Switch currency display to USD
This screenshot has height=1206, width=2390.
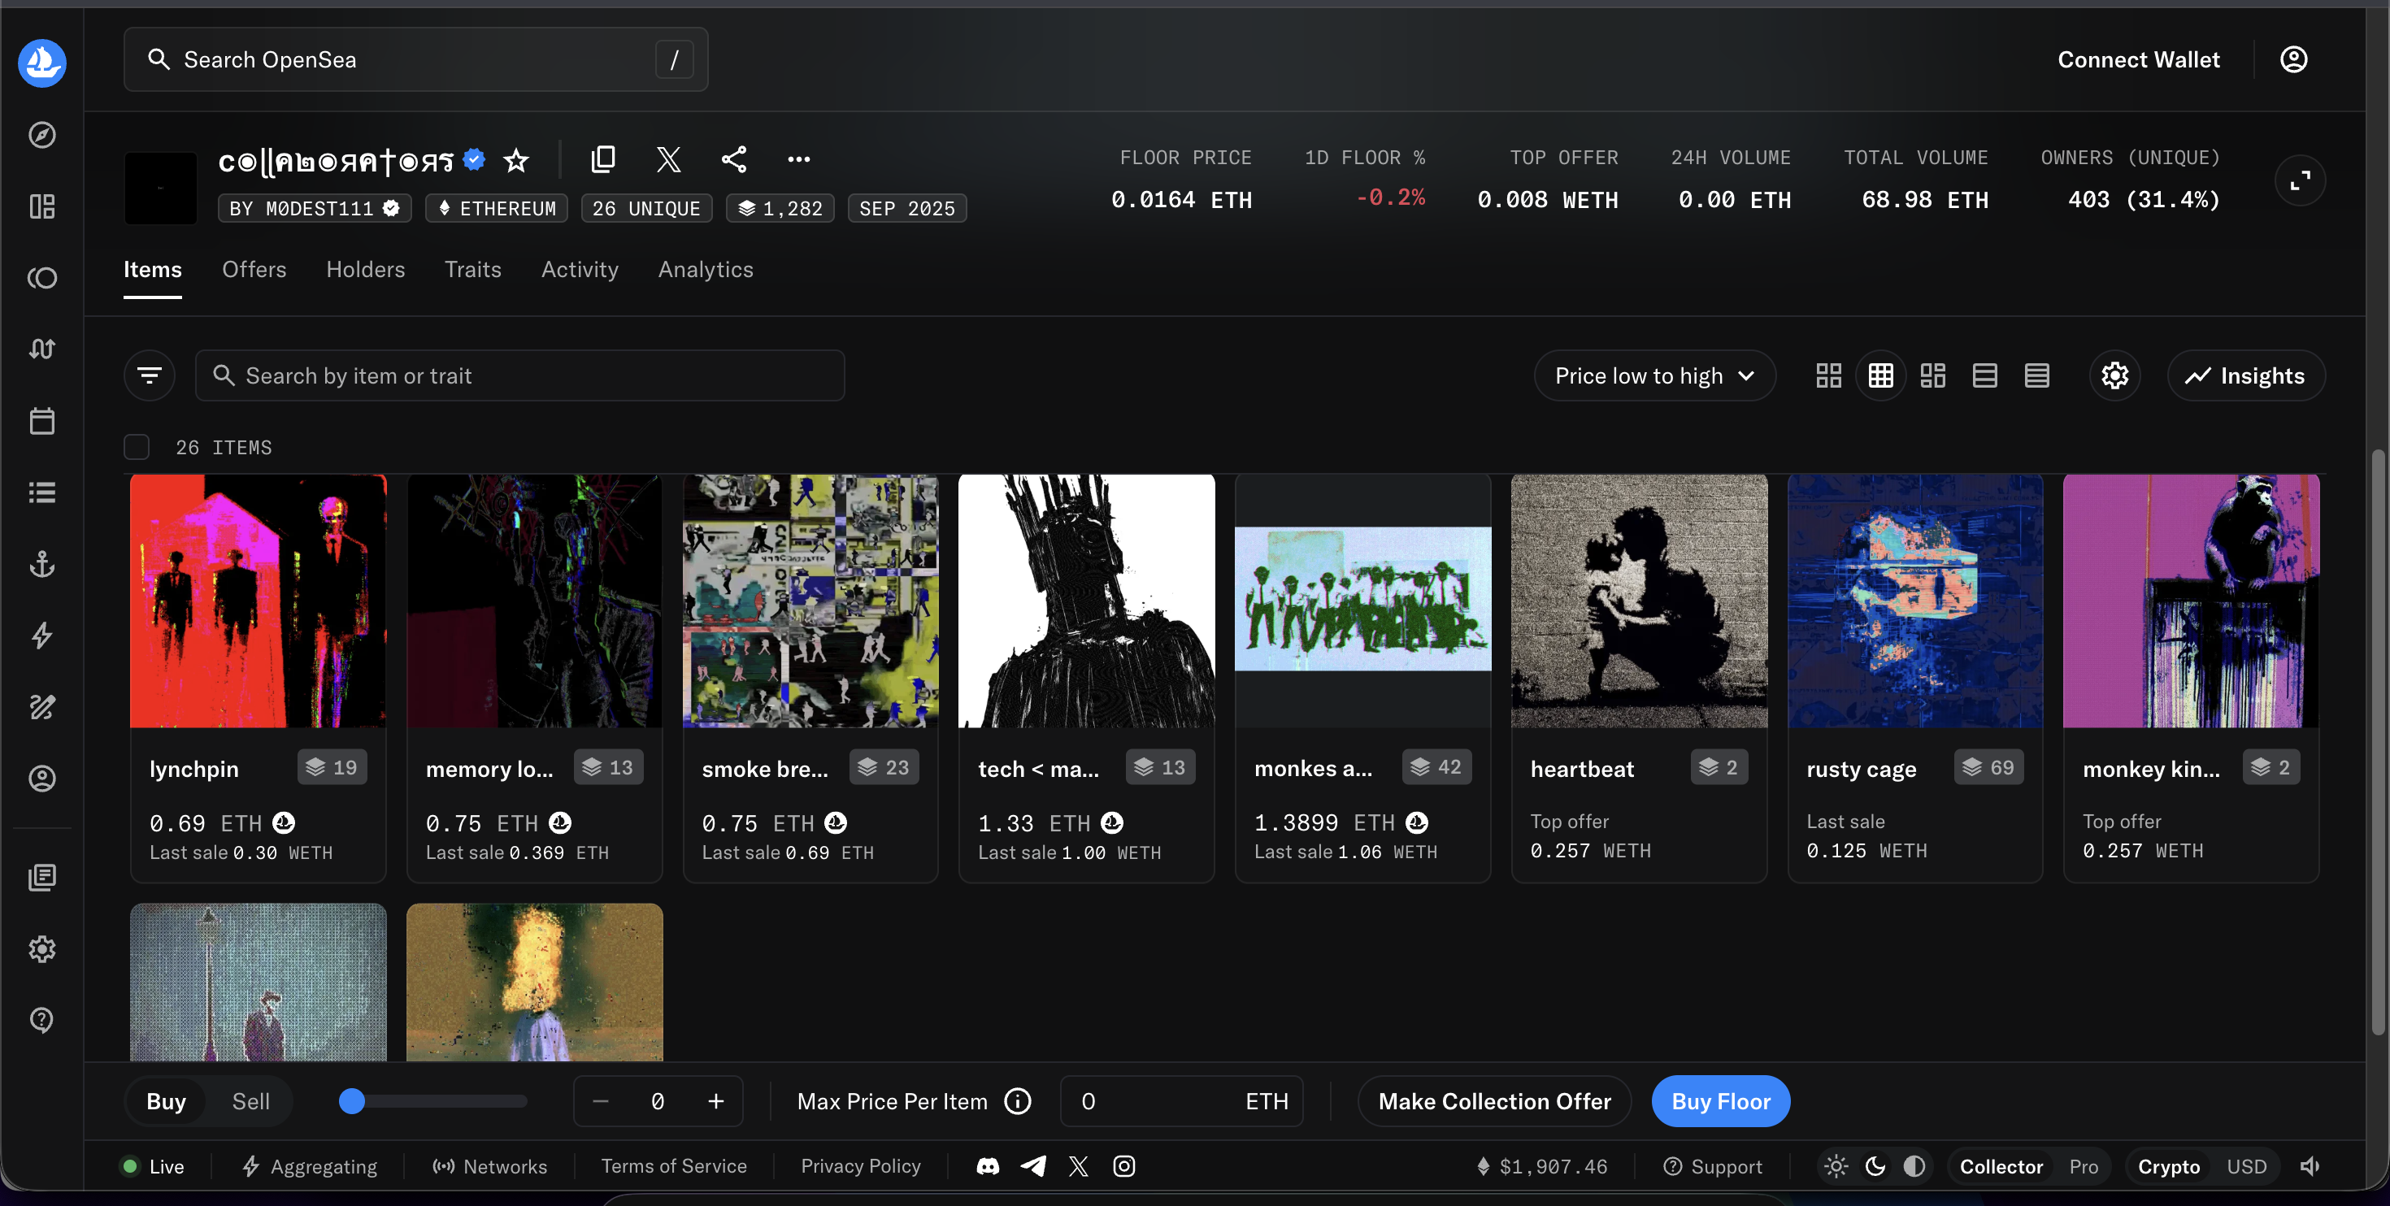(x=2246, y=1166)
